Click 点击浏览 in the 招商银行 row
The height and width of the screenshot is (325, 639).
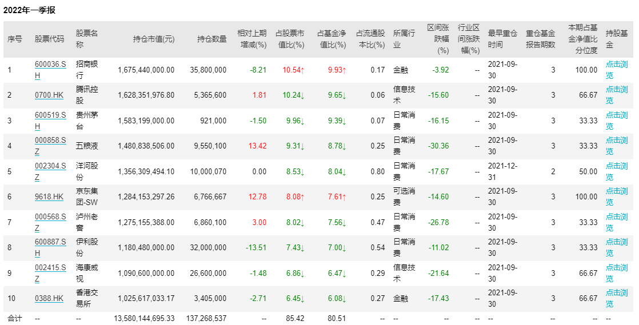click(617, 70)
